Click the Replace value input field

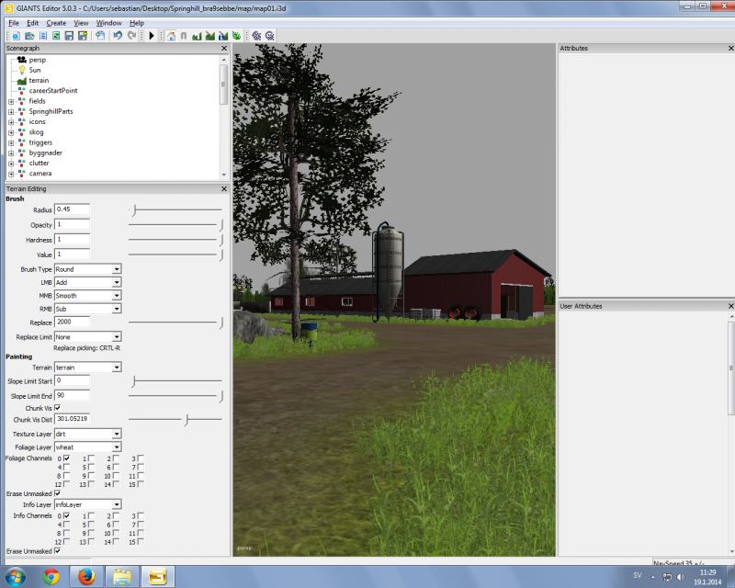tap(73, 322)
